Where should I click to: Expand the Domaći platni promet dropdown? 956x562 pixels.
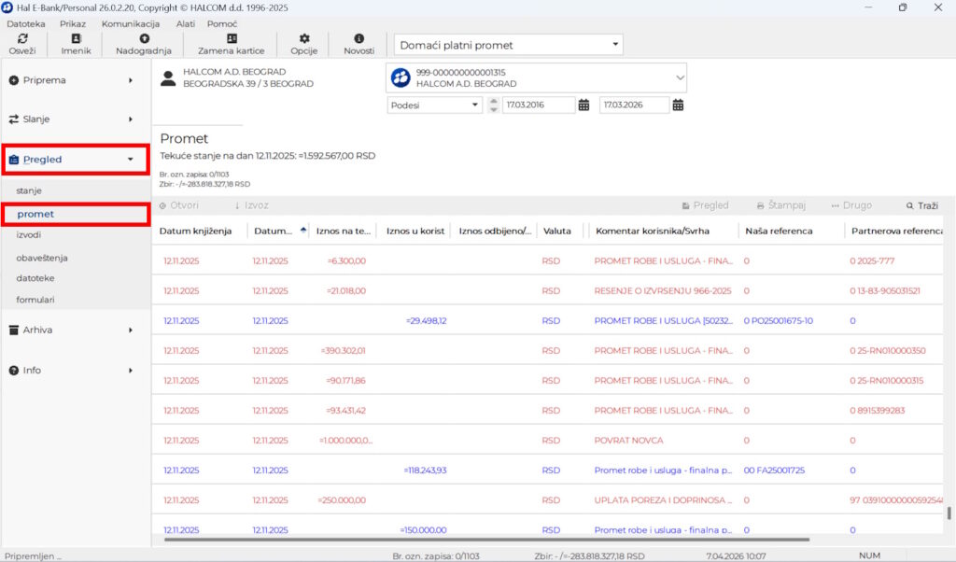(x=615, y=45)
